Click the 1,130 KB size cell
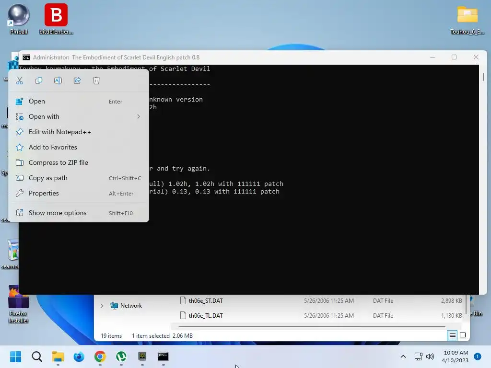This screenshot has height=368, width=491. 451,315
